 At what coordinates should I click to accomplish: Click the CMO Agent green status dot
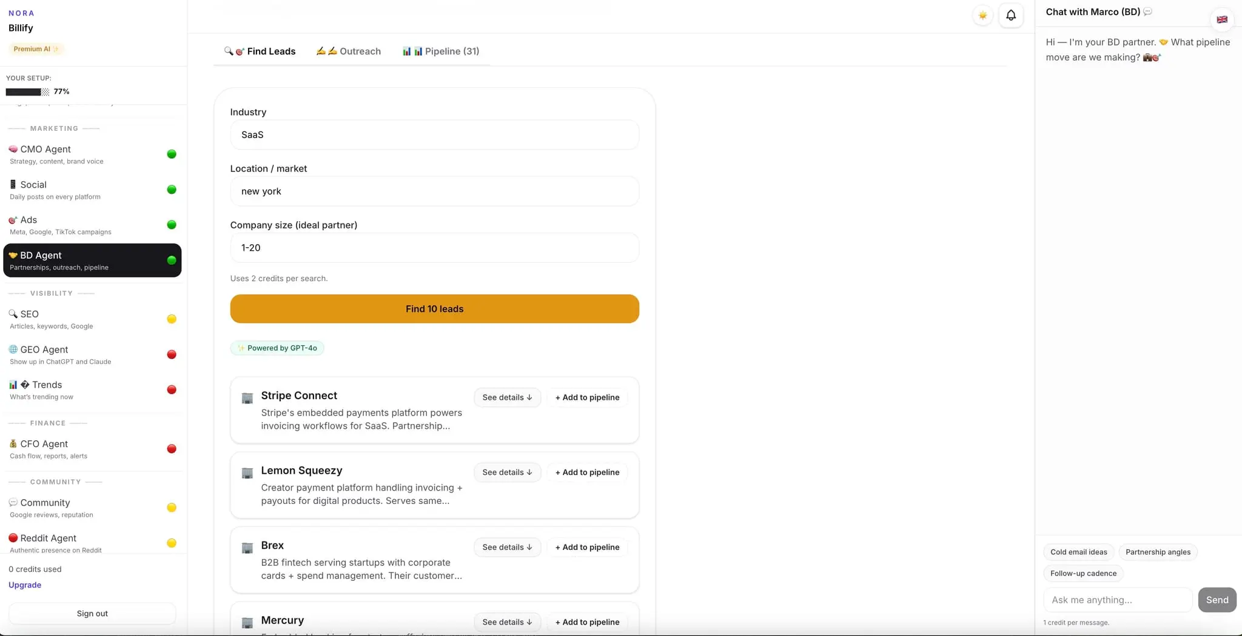point(172,154)
